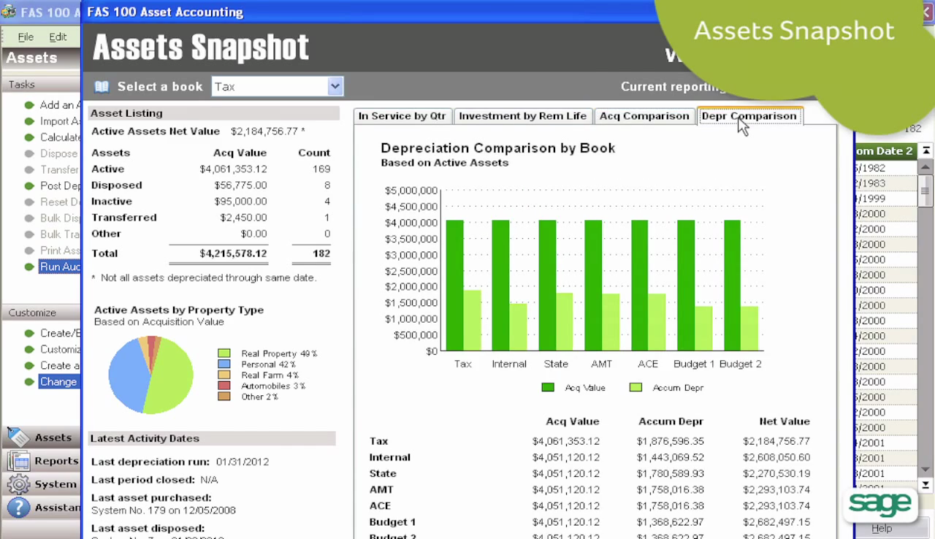Click the grid scroll down arrow
This screenshot has width=935, height=539.
tap(926, 469)
